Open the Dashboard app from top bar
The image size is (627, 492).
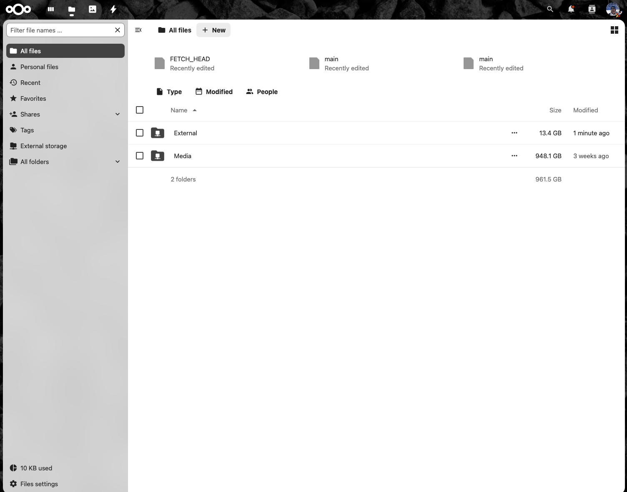tap(51, 9)
